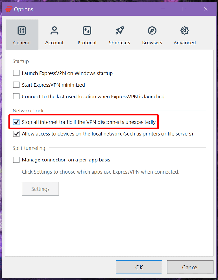The image size is (218, 280).
Task: Enable Manage connection on per-app basis
Action: pyautogui.click(x=16, y=160)
